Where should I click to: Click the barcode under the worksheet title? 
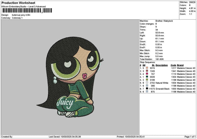click(x=27, y=10)
